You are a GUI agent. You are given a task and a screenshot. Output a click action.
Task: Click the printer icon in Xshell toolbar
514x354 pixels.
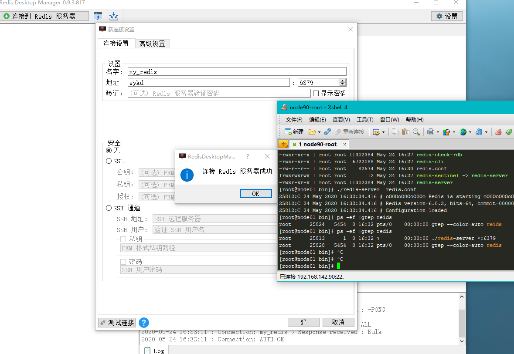point(431,132)
